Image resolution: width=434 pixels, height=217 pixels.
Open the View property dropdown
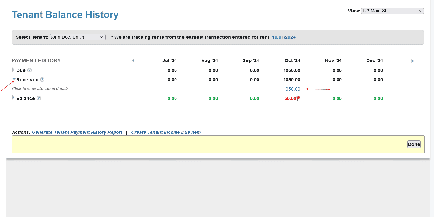(392, 11)
